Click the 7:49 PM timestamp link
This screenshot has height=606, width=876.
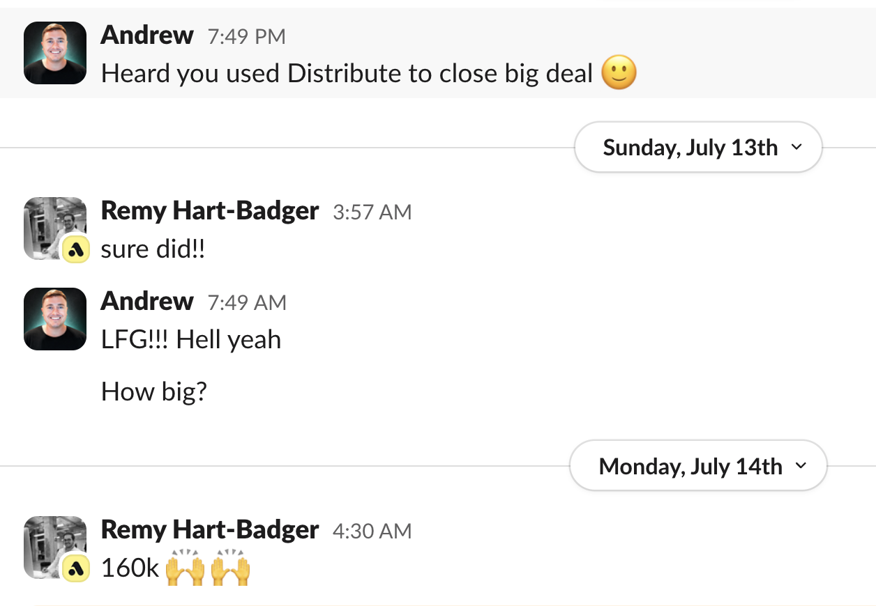247,36
